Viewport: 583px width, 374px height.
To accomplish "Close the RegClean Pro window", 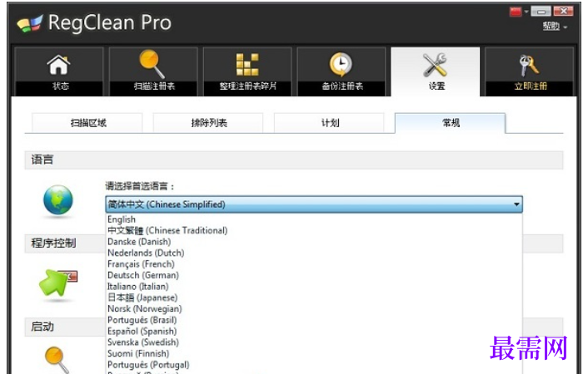I will point(563,12).
